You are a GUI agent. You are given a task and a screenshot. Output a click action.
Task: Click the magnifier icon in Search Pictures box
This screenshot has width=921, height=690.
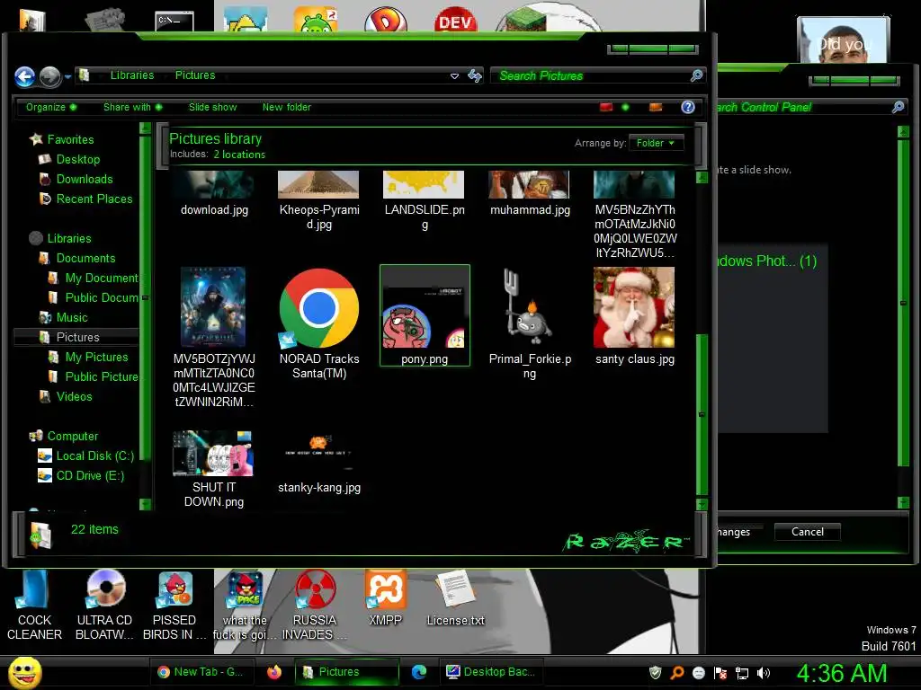point(696,75)
